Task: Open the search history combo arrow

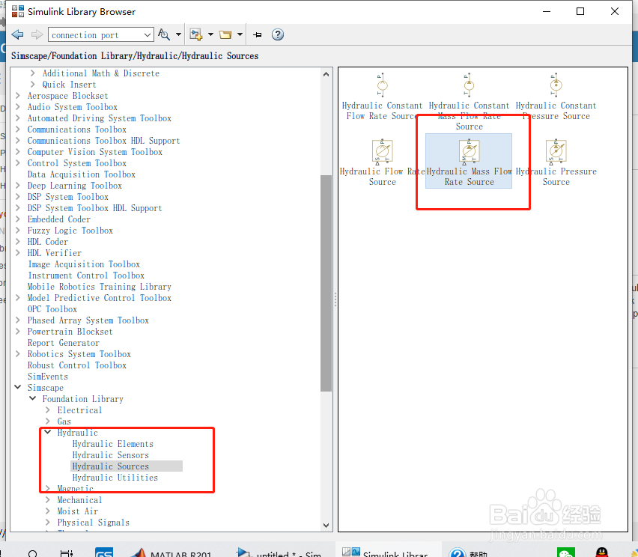Action: pos(148,35)
